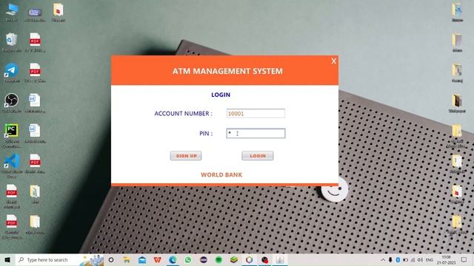
Task: Click the ATM MANAGEMENT SYSTEM title text
Action: point(227,71)
